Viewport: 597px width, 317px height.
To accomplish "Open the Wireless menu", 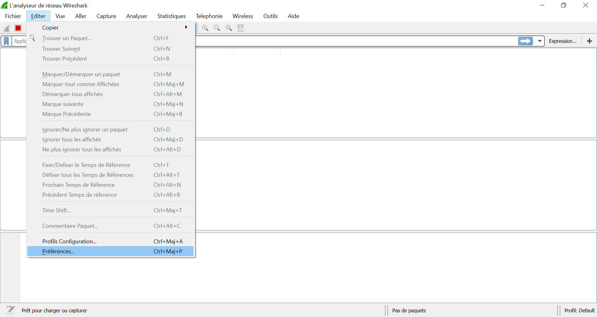I will coord(243,16).
